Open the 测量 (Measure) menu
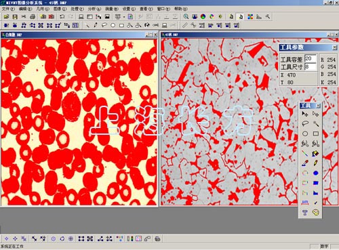The width and height of the screenshot is (339, 250). 111,9
